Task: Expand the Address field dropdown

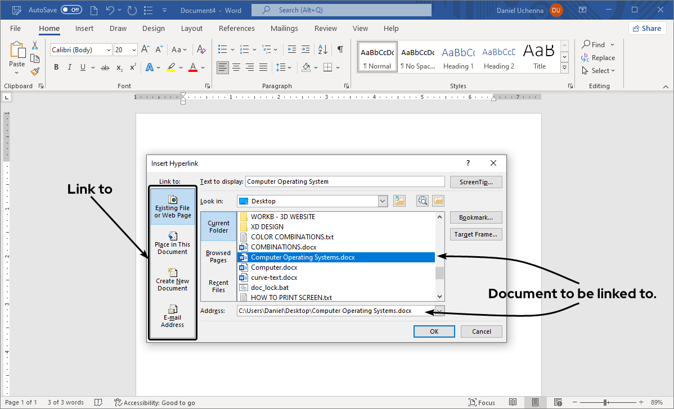Action: (439, 310)
